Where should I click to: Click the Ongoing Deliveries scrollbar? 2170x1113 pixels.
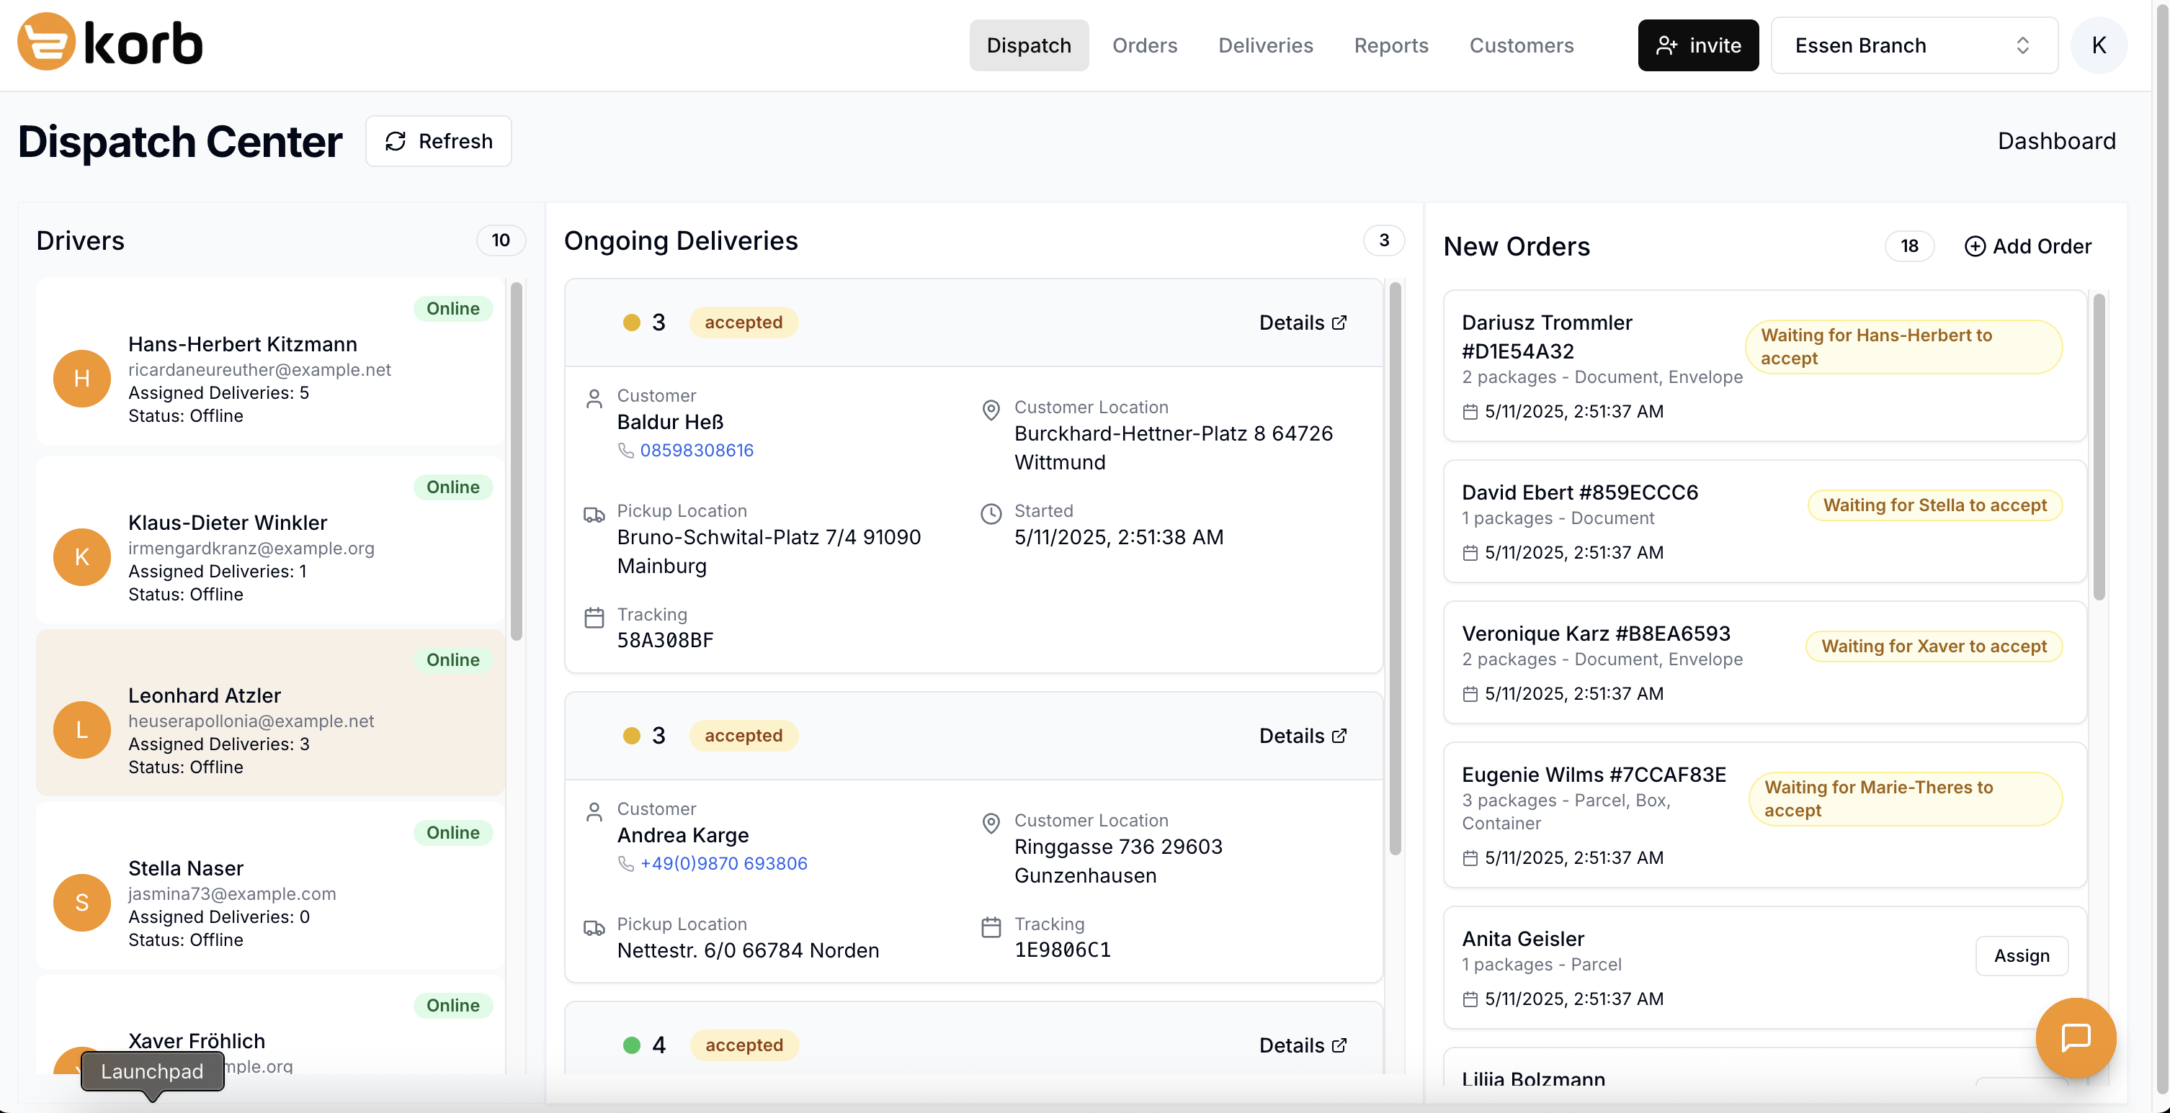(x=1395, y=569)
